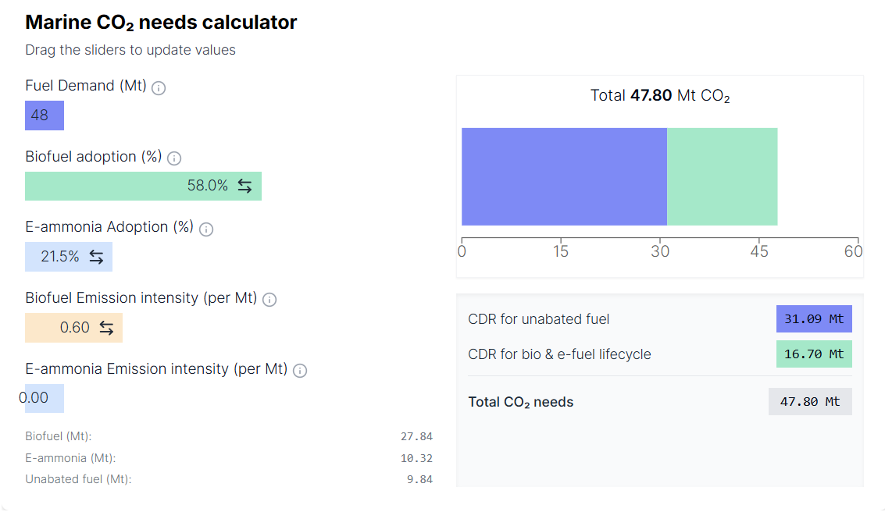
Task: Click the Fuel Demand info icon
Action: [159, 88]
